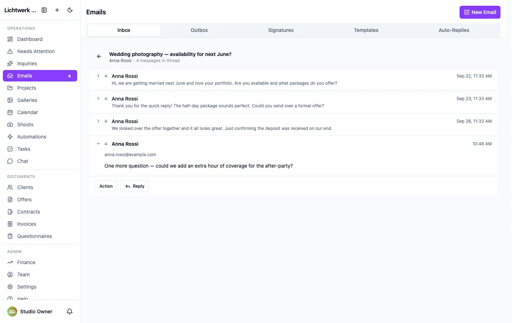Open the Templates tab

click(366, 30)
